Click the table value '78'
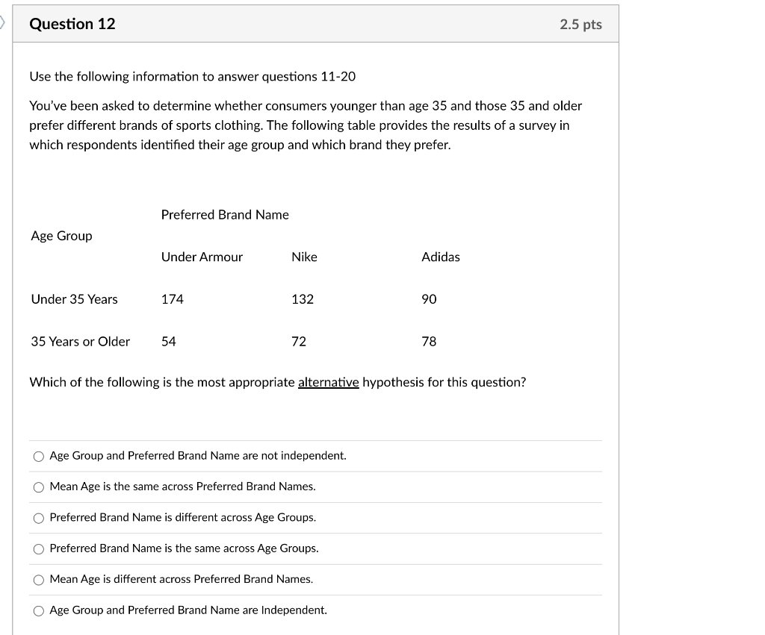 (x=429, y=341)
